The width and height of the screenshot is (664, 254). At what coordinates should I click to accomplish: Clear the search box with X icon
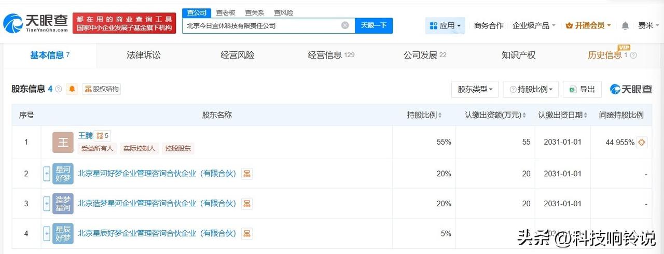pos(345,25)
